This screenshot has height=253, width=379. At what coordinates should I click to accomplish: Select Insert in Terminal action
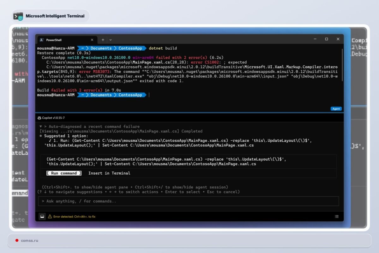click(109, 173)
